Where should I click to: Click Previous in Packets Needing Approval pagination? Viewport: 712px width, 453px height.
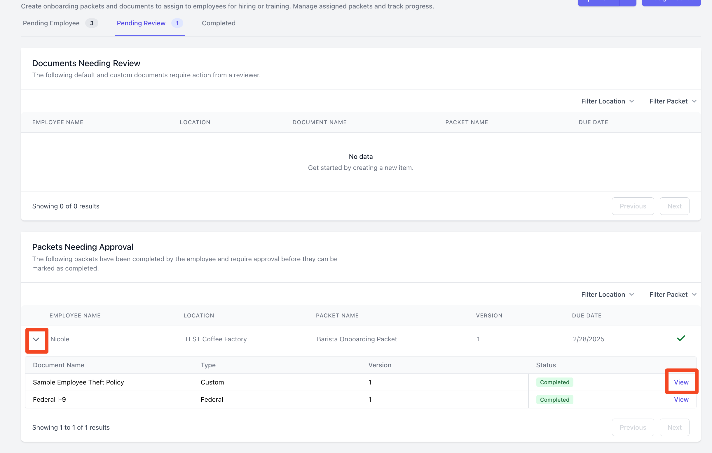(632, 427)
